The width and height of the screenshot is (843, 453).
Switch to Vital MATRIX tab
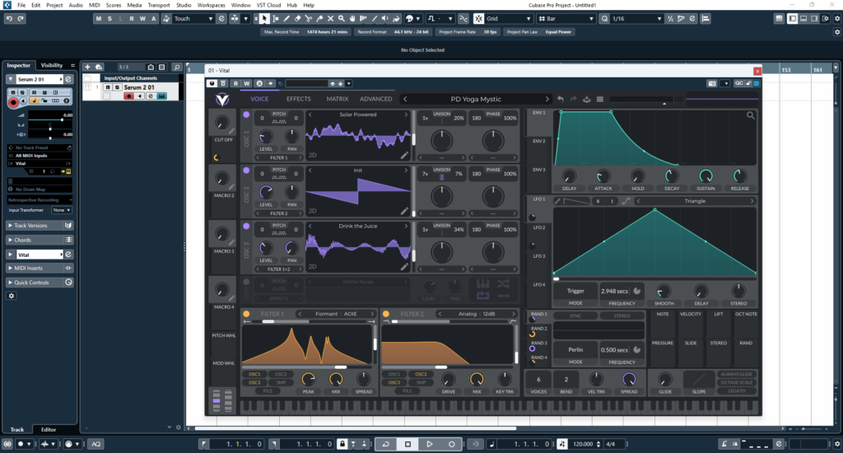[337, 99]
